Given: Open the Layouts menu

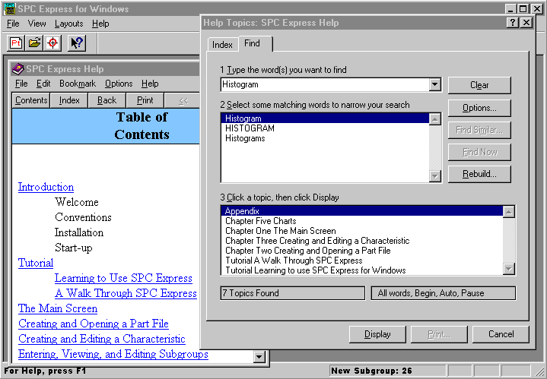Looking at the screenshot, I should pos(68,24).
